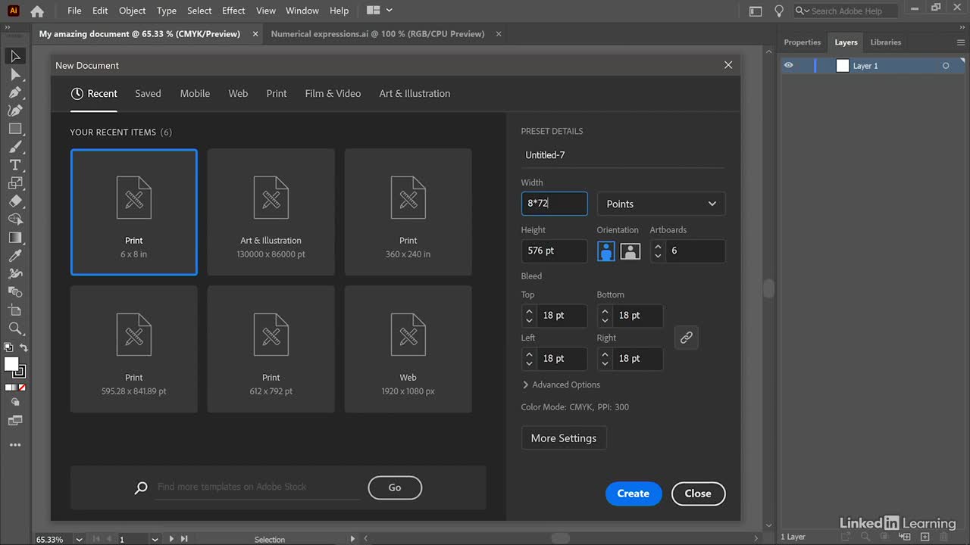
Task: Click Layer 1 target circle
Action: tap(946, 66)
